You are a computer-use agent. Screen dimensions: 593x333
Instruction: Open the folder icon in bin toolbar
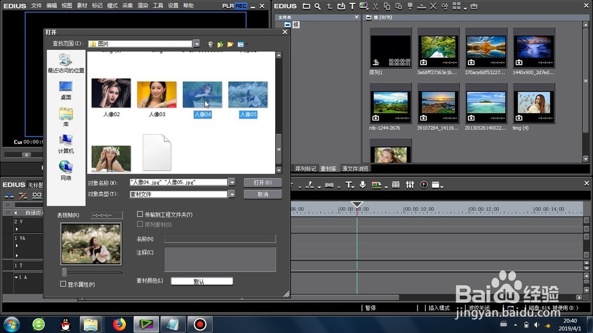(x=307, y=6)
